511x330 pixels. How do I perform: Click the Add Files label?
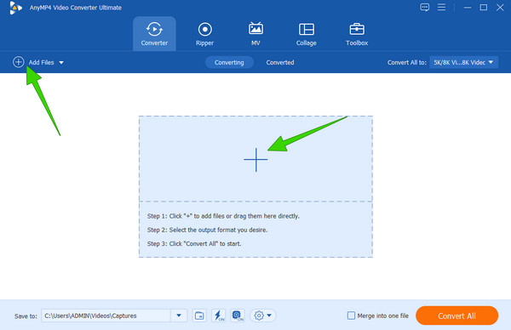(x=42, y=62)
